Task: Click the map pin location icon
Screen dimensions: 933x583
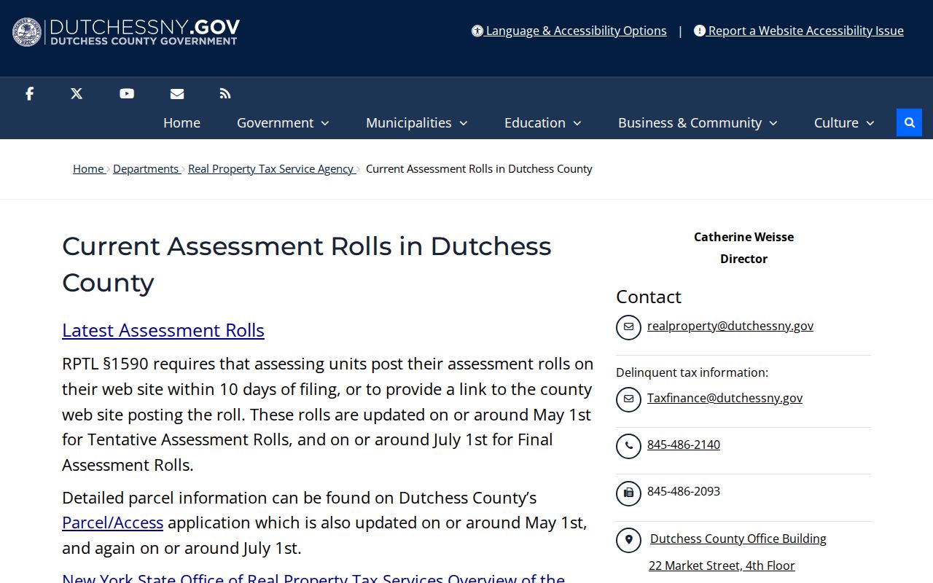Action: tap(628, 540)
